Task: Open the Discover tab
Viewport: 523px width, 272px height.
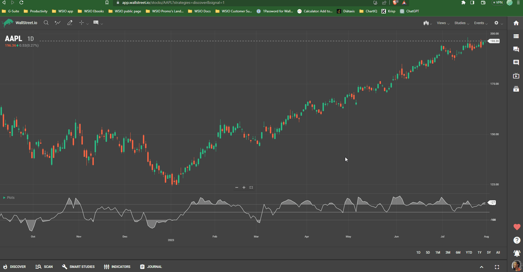Action: [15, 267]
